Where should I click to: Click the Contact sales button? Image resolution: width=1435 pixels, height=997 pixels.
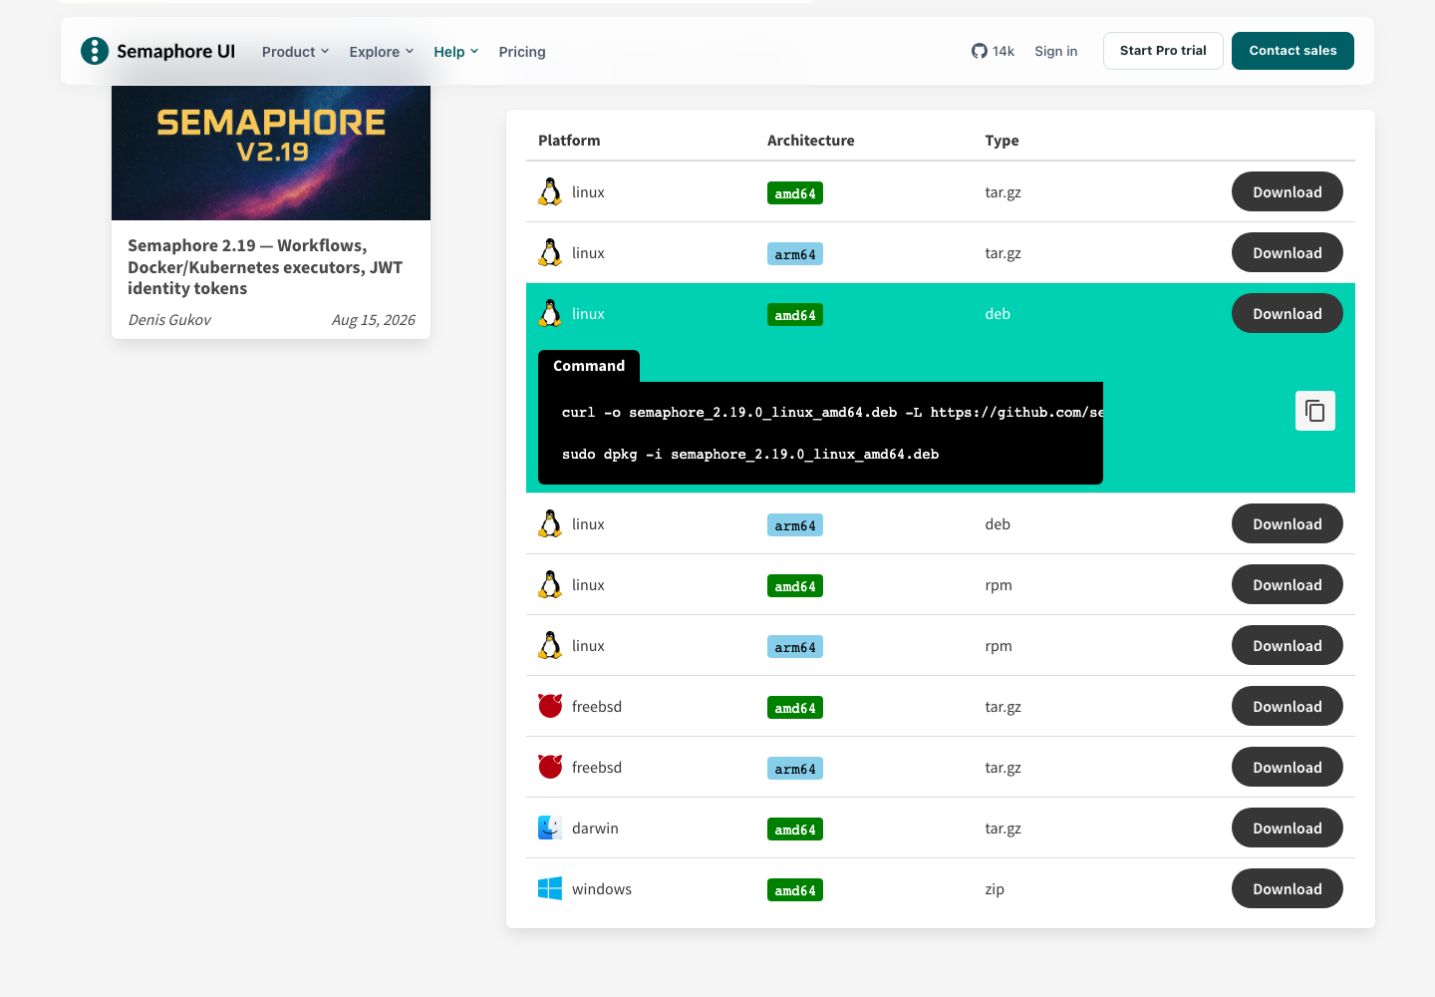pos(1292,51)
